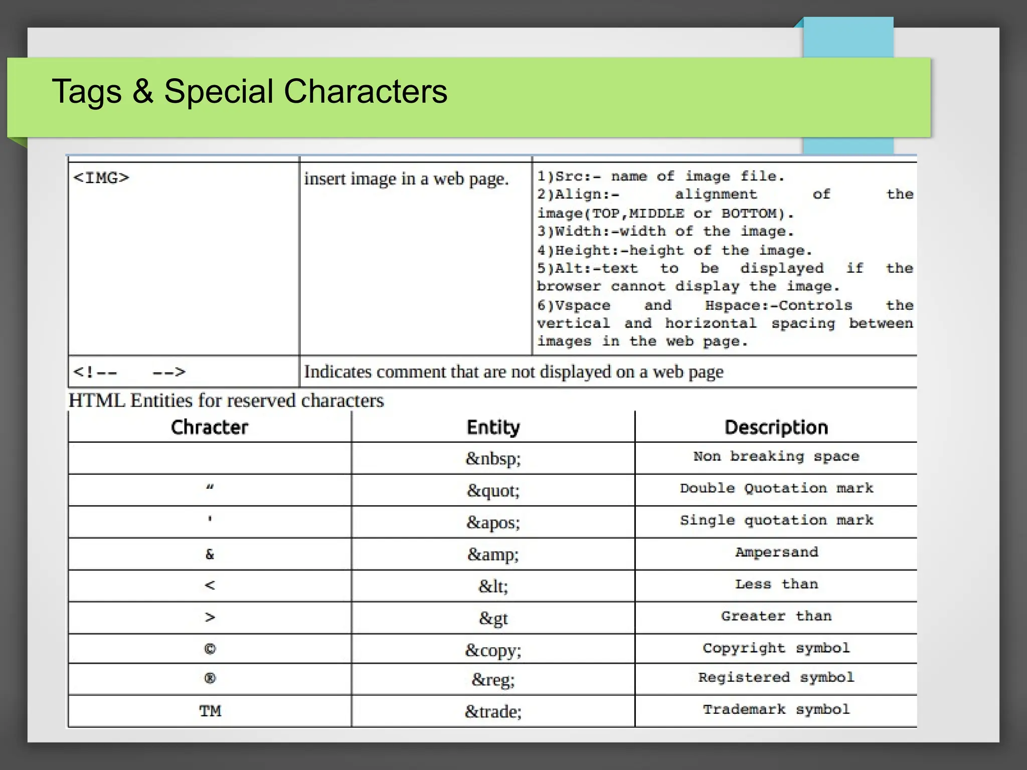Image resolution: width=1027 pixels, height=770 pixels.
Task: Click the 'Chracter' column header
Action: pyautogui.click(x=210, y=427)
